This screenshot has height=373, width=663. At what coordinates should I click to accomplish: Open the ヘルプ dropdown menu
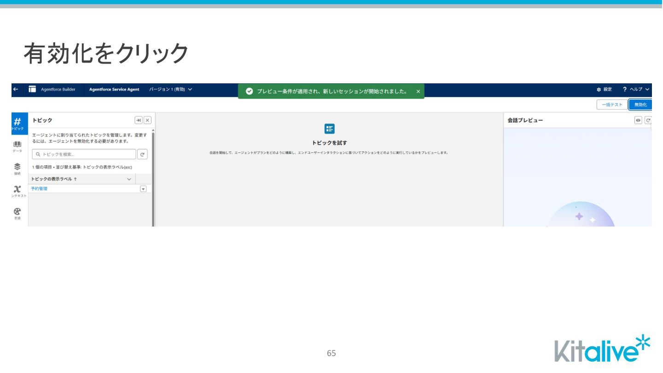point(636,89)
